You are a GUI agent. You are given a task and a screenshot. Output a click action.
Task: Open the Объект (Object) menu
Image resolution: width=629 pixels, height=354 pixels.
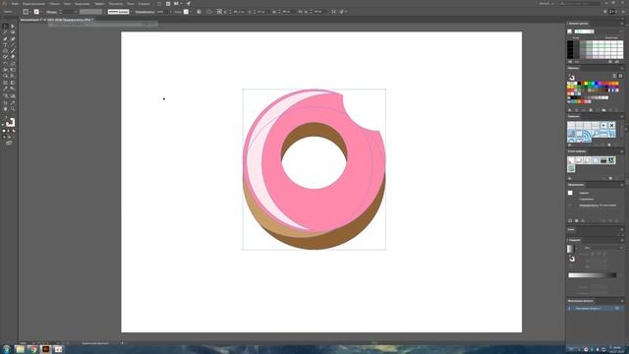[x=55, y=4]
